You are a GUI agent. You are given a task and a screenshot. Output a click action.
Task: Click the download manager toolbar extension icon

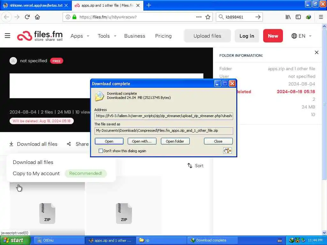click(x=308, y=17)
